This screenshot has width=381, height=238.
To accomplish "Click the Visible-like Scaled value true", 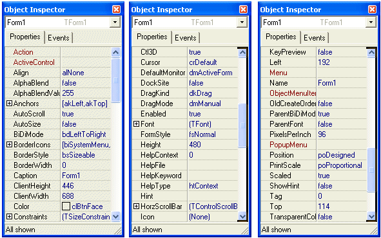I will click(x=342, y=176).
